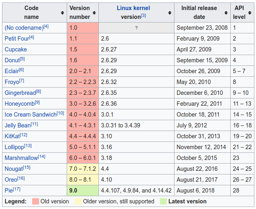Viewport: 256px width, 209px height.
Task: Select kernel cell 4.4.107, 4.9.84, and 4.14.42
Action: (x=137, y=191)
